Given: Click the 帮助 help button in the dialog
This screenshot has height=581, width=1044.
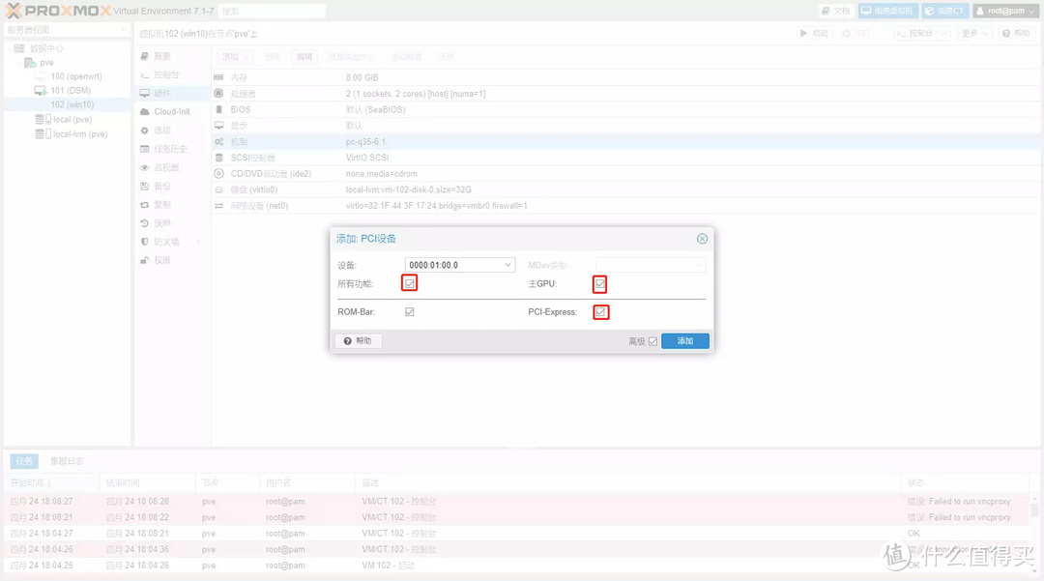Looking at the screenshot, I should pos(359,340).
